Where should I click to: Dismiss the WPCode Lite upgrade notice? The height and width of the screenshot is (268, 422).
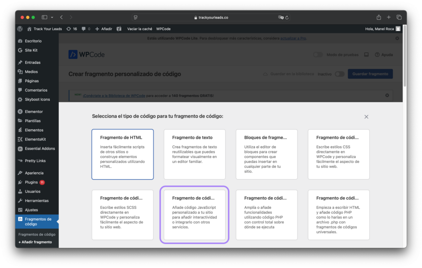[x=397, y=38]
